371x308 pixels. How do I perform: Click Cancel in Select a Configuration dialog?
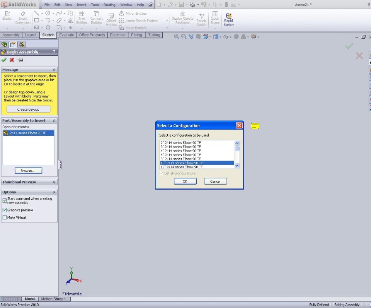coord(215,181)
